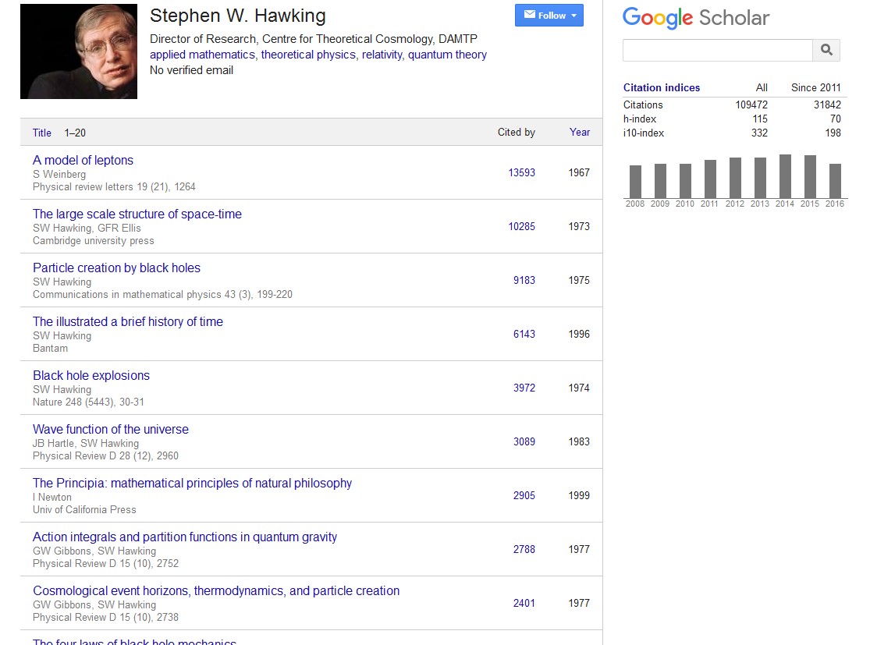870x645 pixels.
Task: Click the 2011 bar in citation chart
Action: (710, 179)
